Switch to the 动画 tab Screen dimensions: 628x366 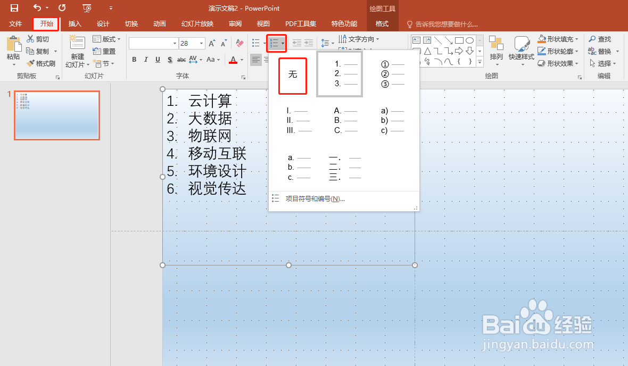160,23
